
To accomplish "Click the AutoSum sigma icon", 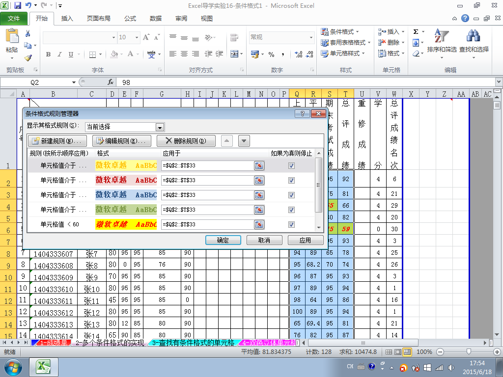I will (x=416, y=32).
